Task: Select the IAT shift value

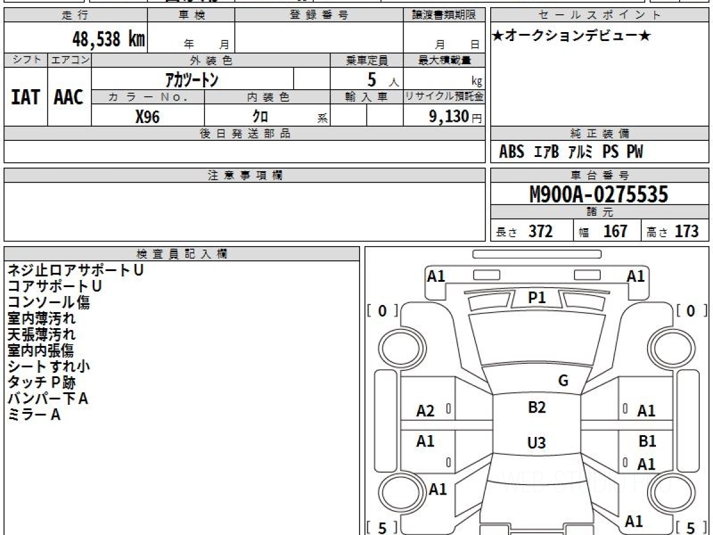Action: 26,97
